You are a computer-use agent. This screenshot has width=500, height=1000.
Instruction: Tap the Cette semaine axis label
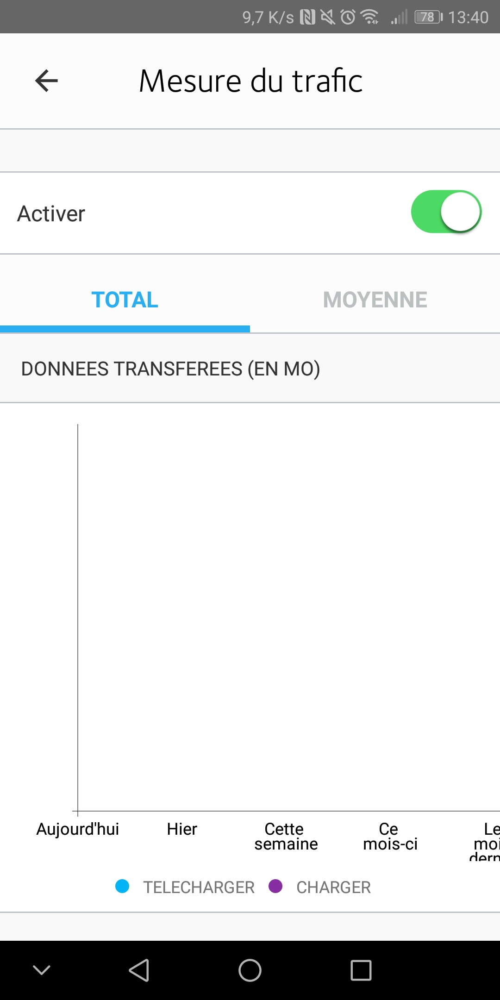286,836
